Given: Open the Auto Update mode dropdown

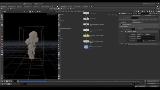Looking at the screenshot, I should [x=154, y=86].
